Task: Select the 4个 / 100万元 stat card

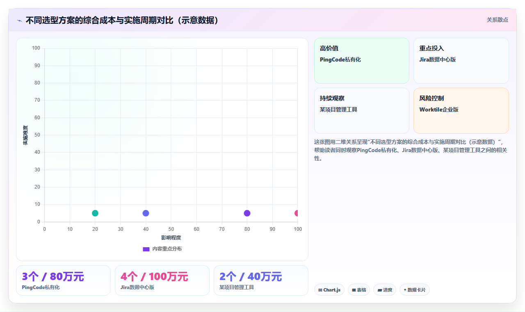Action: click(162, 280)
